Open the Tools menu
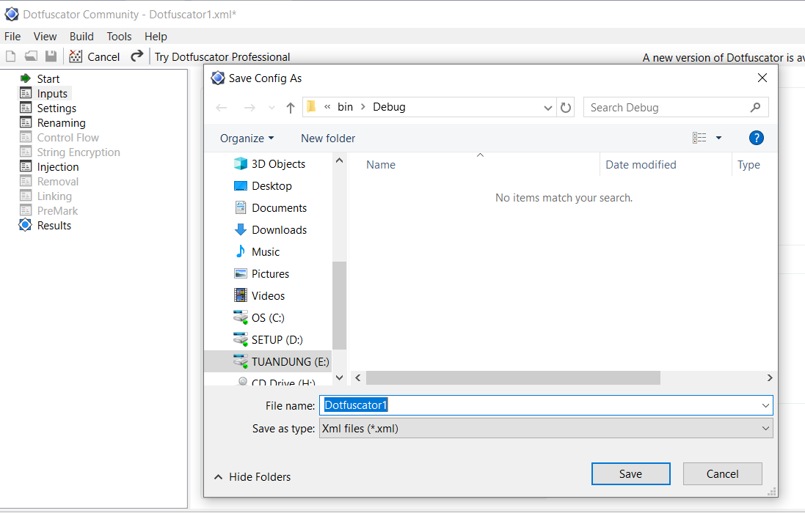805x513 pixels. coord(119,37)
